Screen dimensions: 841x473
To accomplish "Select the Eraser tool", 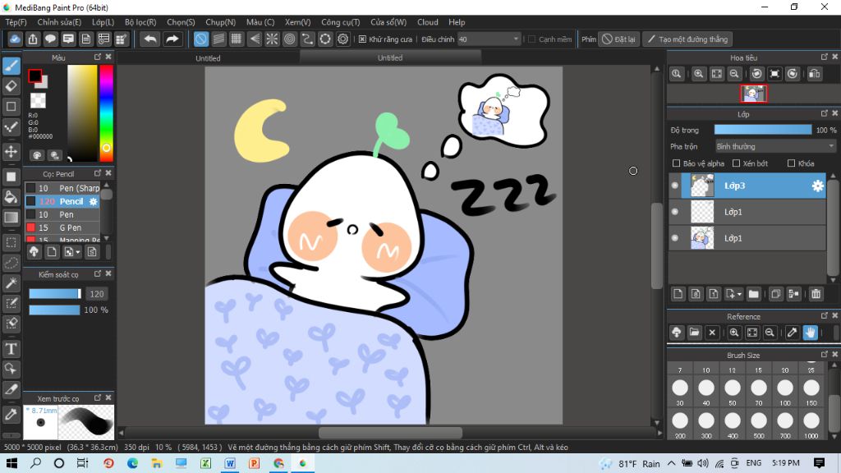I will pyautogui.click(x=11, y=85).
